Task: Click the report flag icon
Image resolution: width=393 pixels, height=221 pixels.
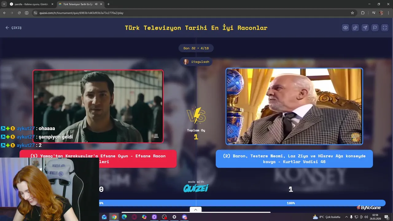Action: pyautogui.click(x=375, y=28)
